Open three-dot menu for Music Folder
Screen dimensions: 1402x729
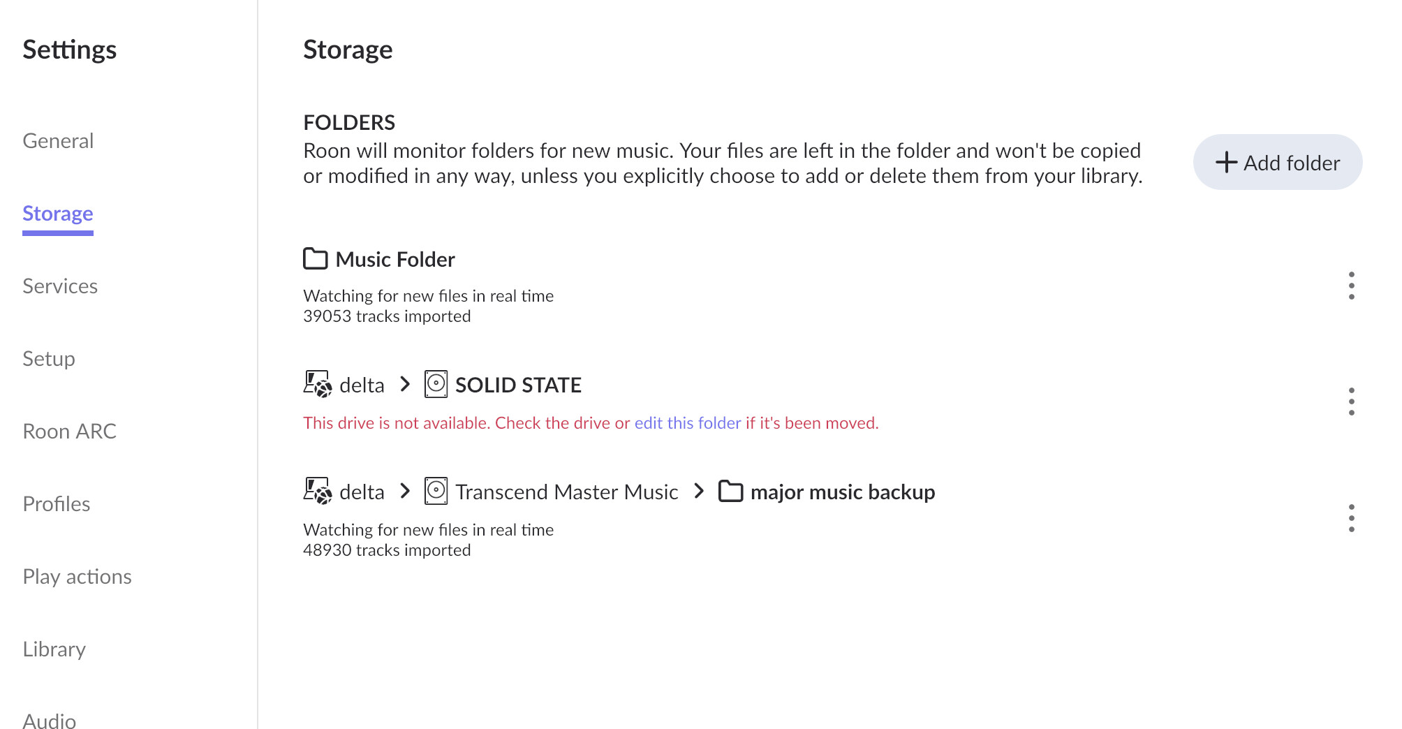click(x=1351, y=286)
